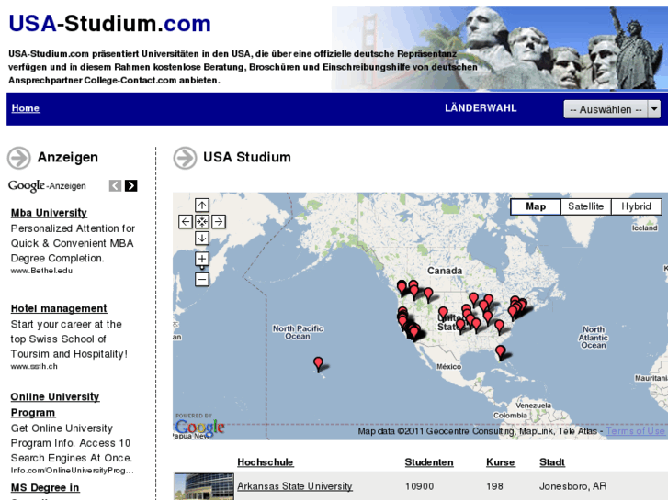Image resolution: width=668 pixels, height=500 pixels.
Task: Pan the map down with arrow button
Action: 202,239
